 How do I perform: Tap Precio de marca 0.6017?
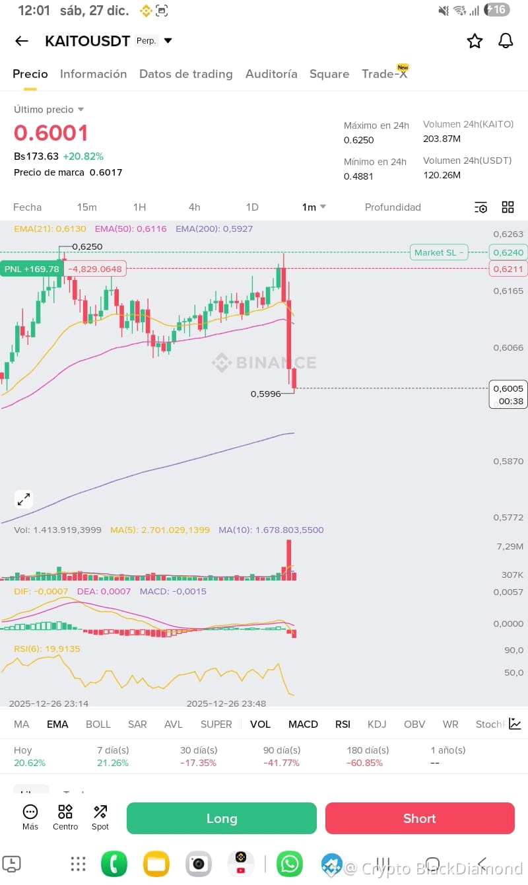pyautogui.click(x=68, y=172)
